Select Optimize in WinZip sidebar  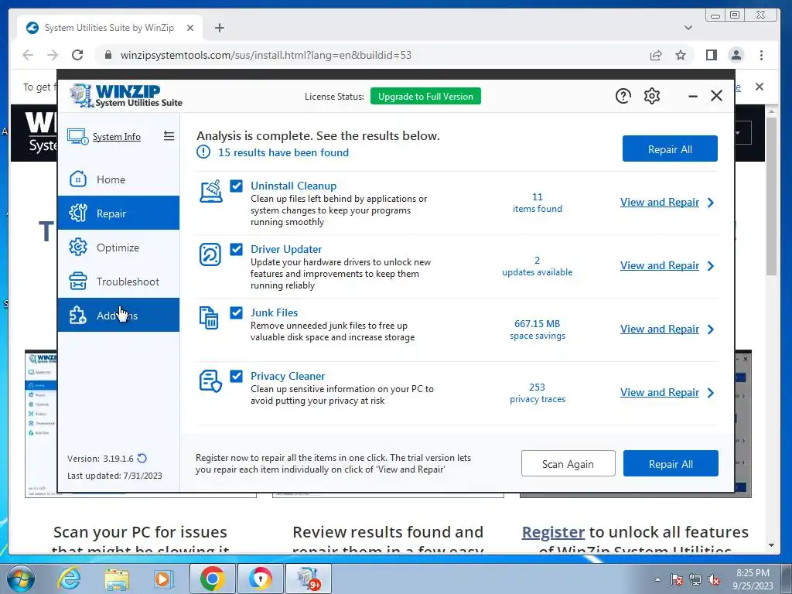click(118, 247)
